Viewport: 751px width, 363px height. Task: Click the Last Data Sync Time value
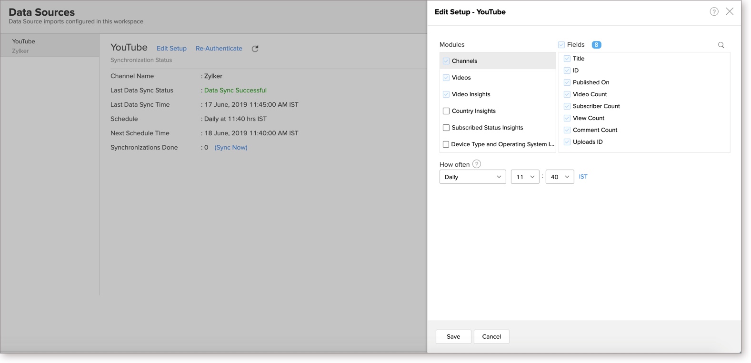tap(251, 105)
